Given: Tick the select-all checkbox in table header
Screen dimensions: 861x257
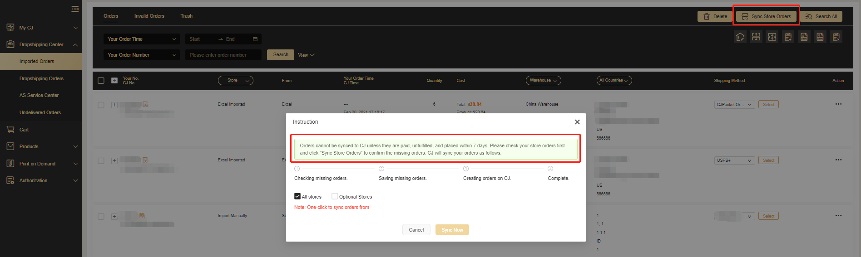Looking at the screenshot, I should click(x=101, y=81).
